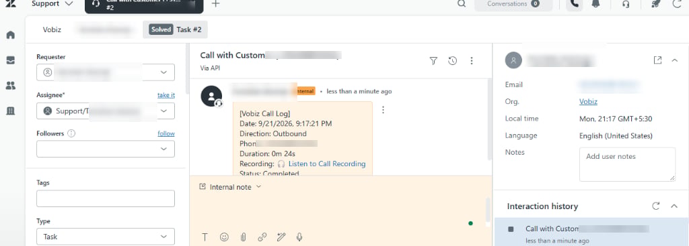Click the microphone icon in composer
The width and height of the screenshot is (689, 246).
(299, 237)
